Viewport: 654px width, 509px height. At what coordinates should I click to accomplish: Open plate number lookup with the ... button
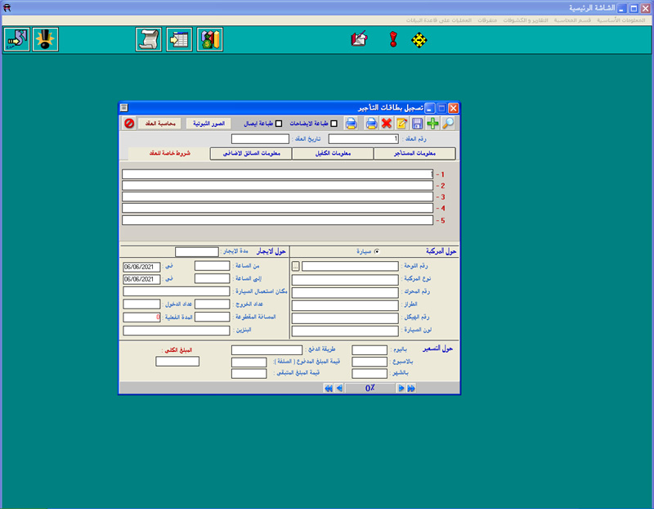pyautogui.click(x=296, y=266)
